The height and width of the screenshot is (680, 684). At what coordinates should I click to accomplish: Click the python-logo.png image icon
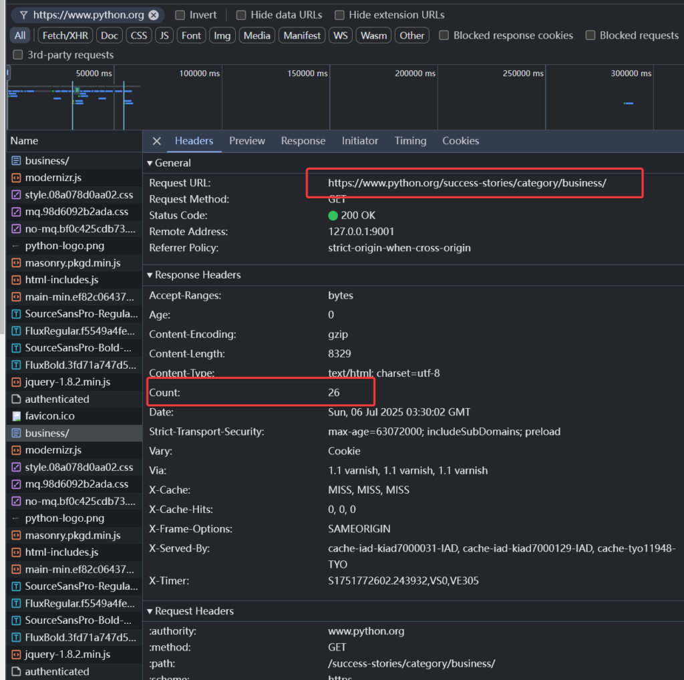[x=17, y=246]
